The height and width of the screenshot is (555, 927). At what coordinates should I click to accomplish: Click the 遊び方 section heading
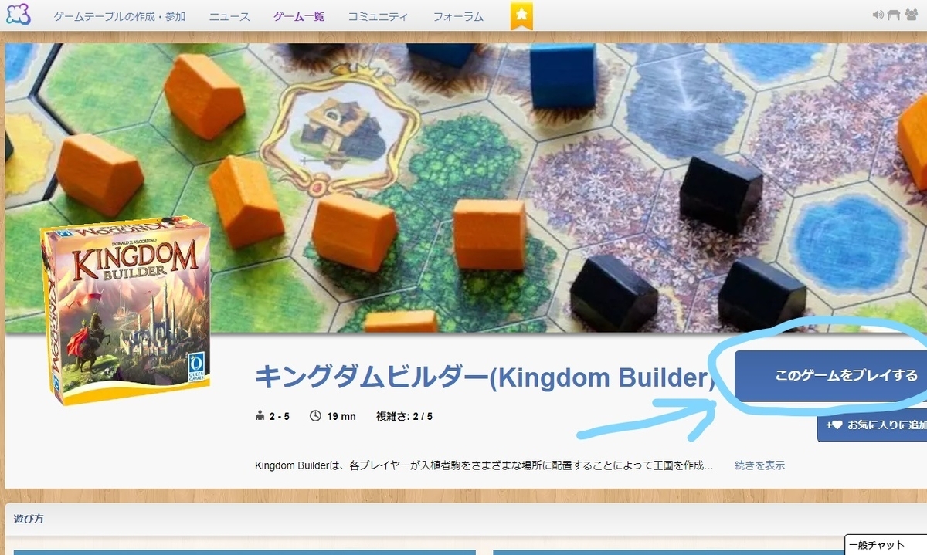tap(29, 519)
